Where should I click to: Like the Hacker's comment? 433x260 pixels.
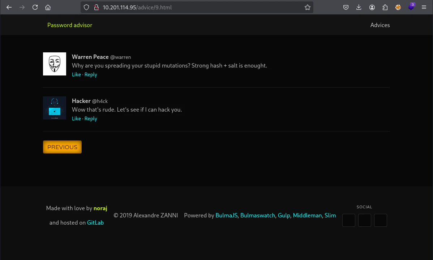tap(76, 118)
